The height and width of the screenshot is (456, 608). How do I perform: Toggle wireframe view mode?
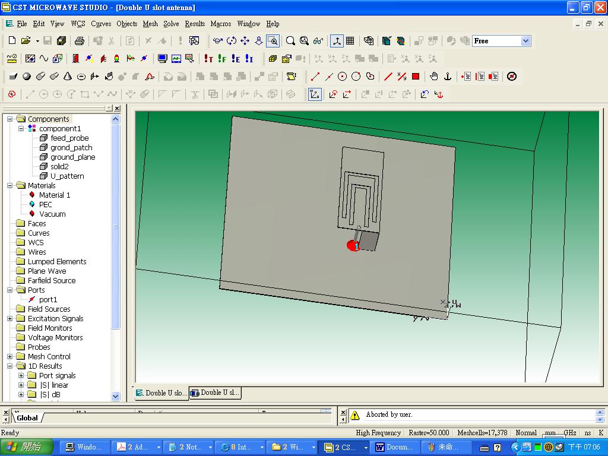click(x=368, y=41)
